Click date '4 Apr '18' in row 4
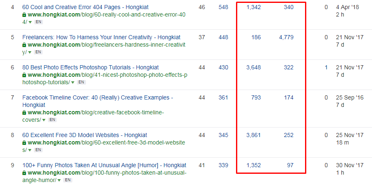Screen dimensions: 372x187 347,7
